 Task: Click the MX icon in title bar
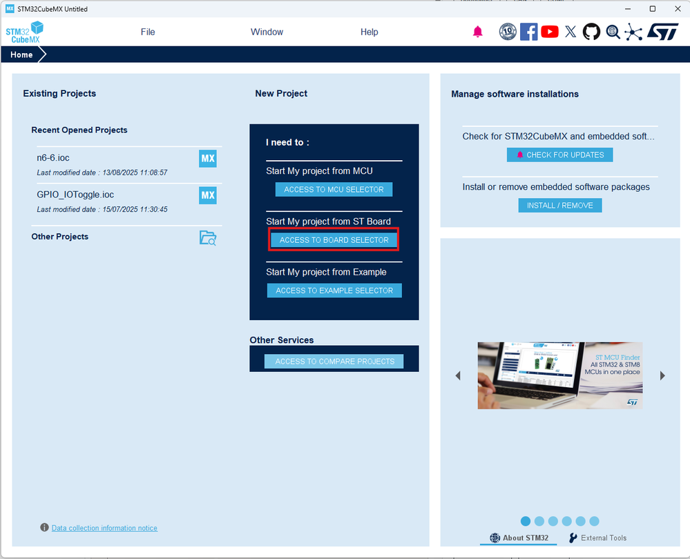coord(10,9)
